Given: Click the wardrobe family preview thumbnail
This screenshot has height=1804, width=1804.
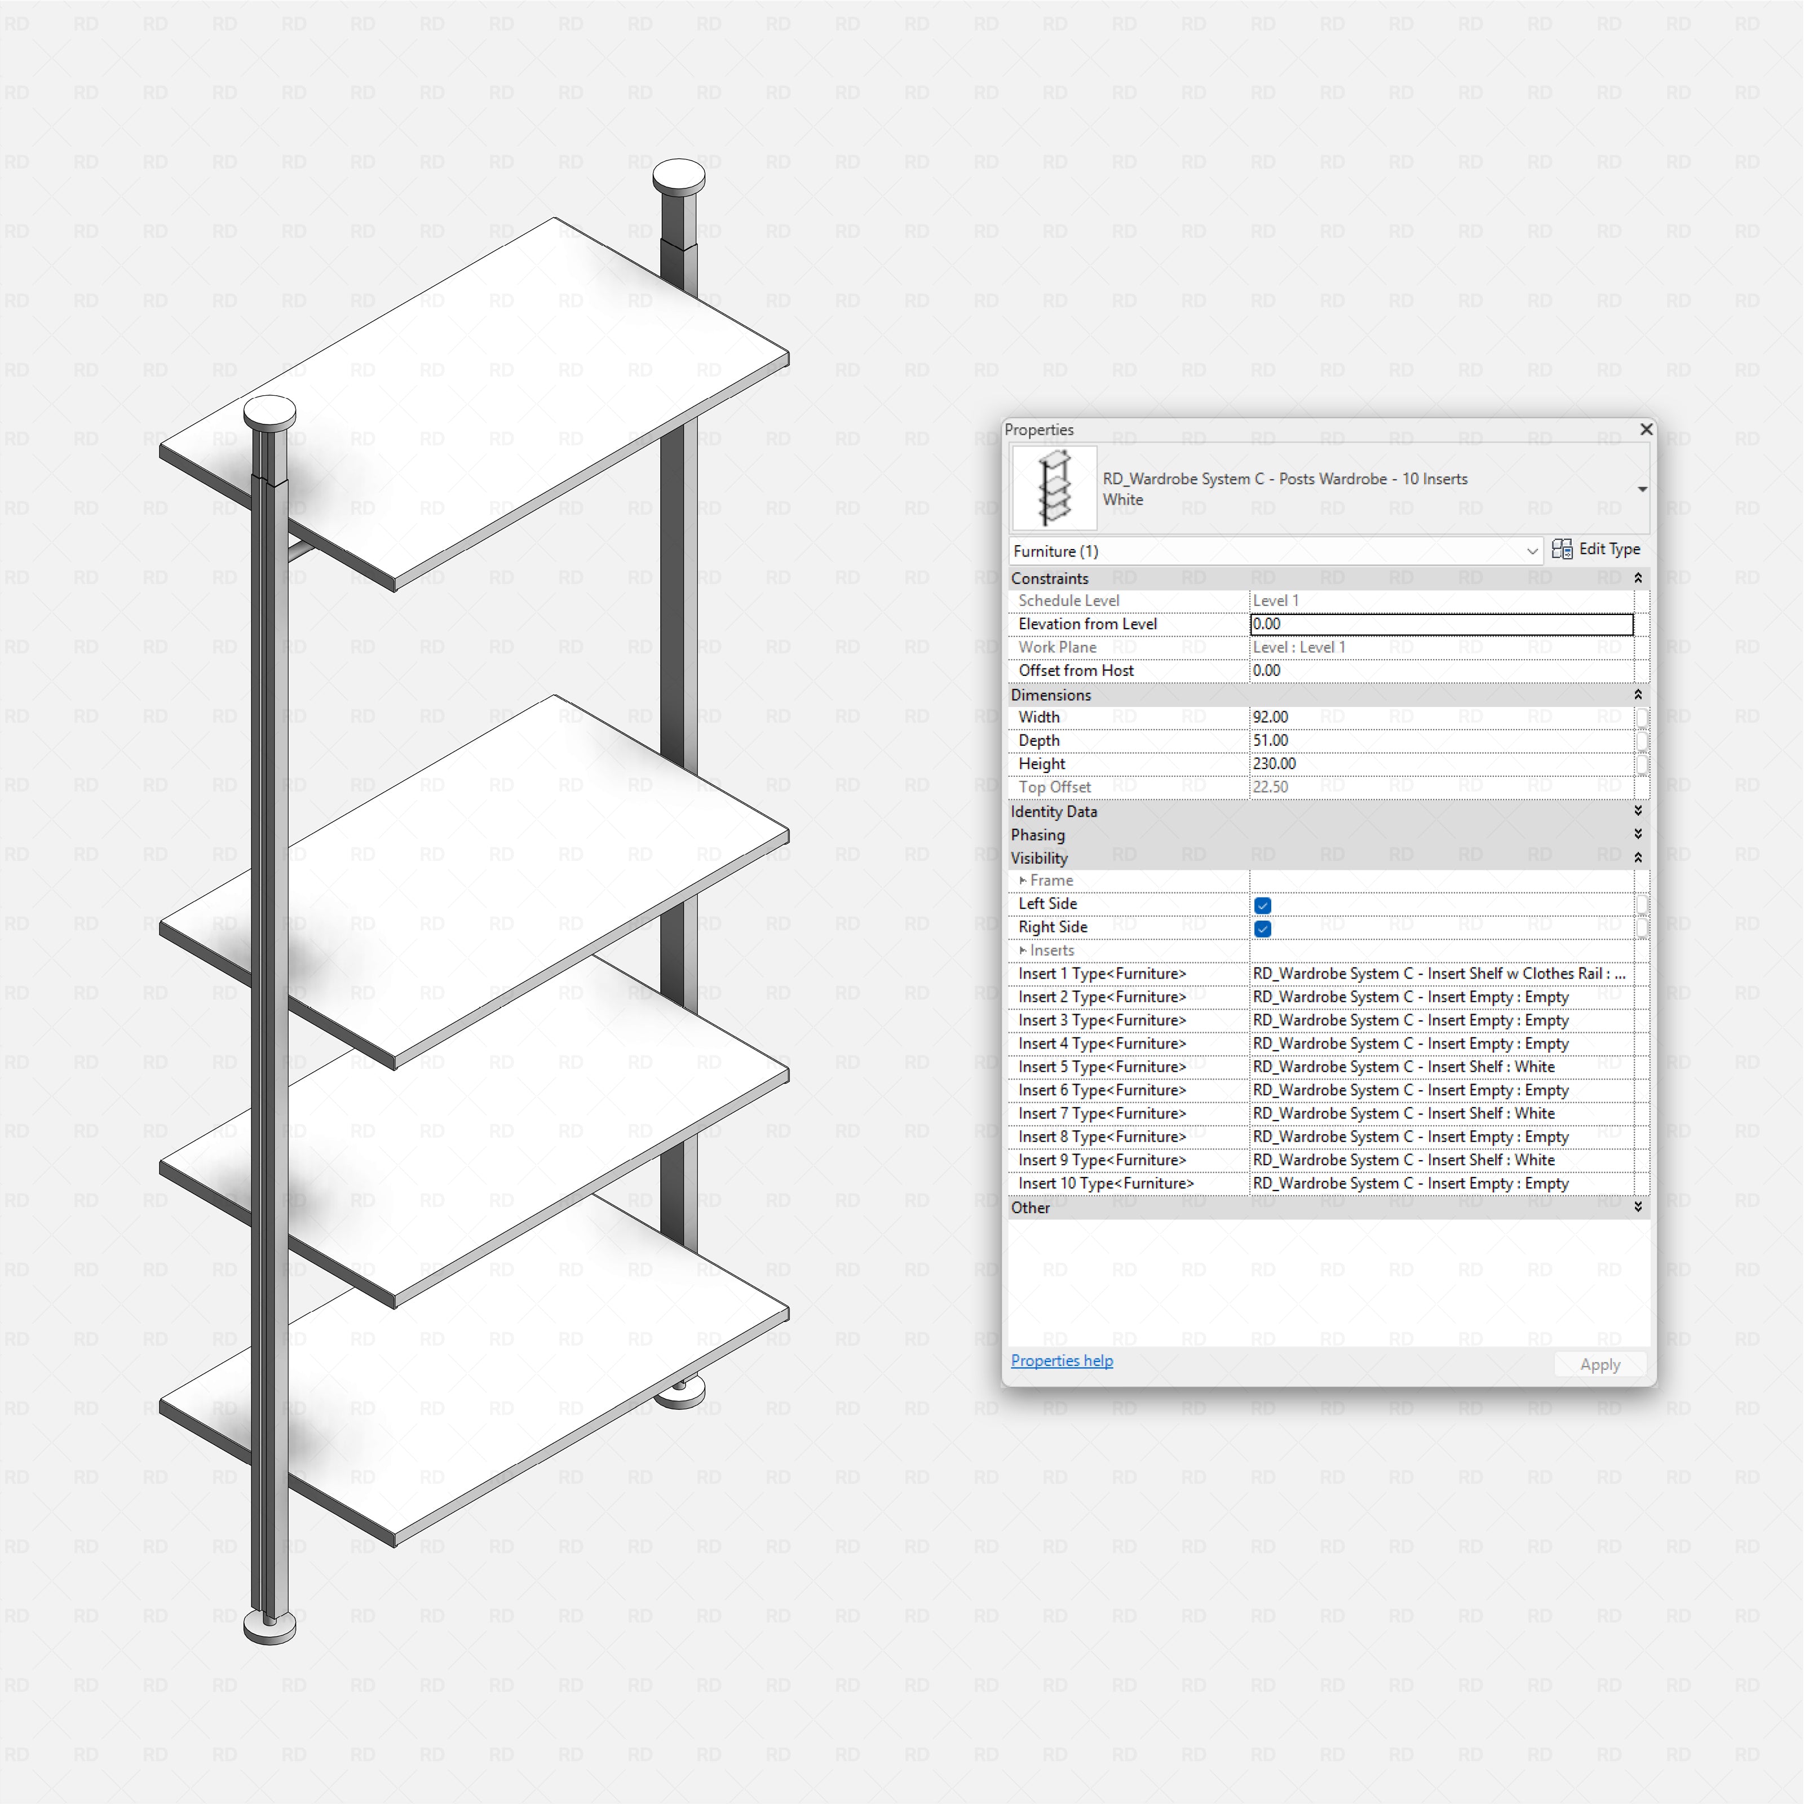Looking at the screenshot, I should tap(1053, 487).
